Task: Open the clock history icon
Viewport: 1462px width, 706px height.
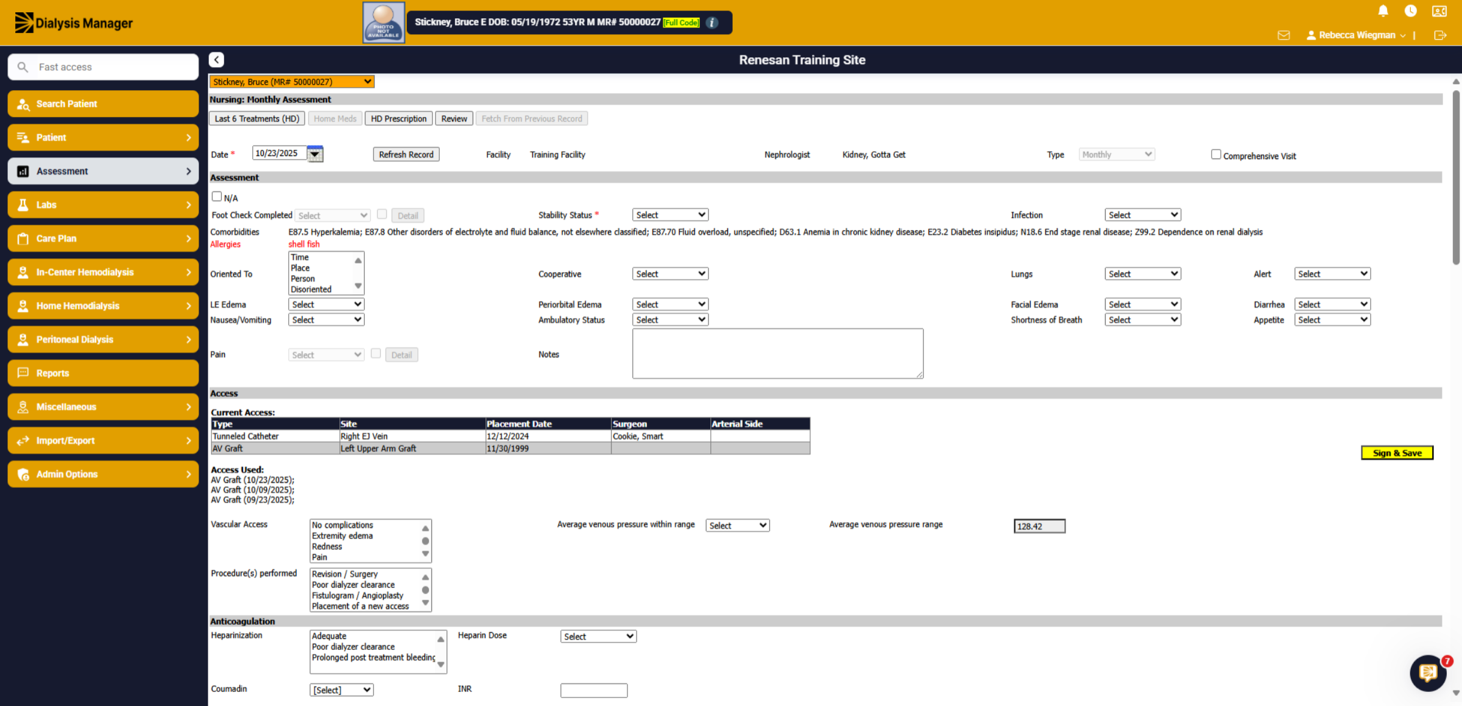Action: pyautogui.click(x=1410, y=11)
